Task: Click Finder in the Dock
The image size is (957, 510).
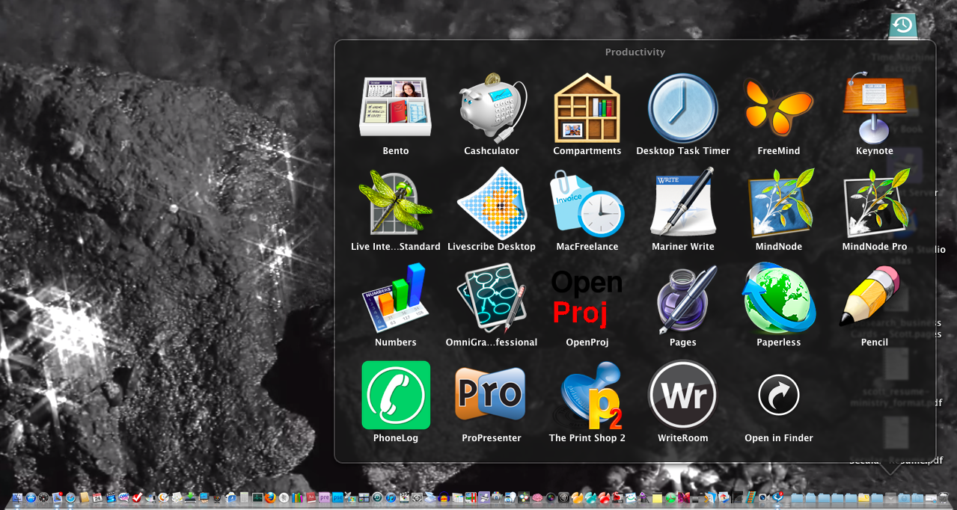Action: (17, 497)
